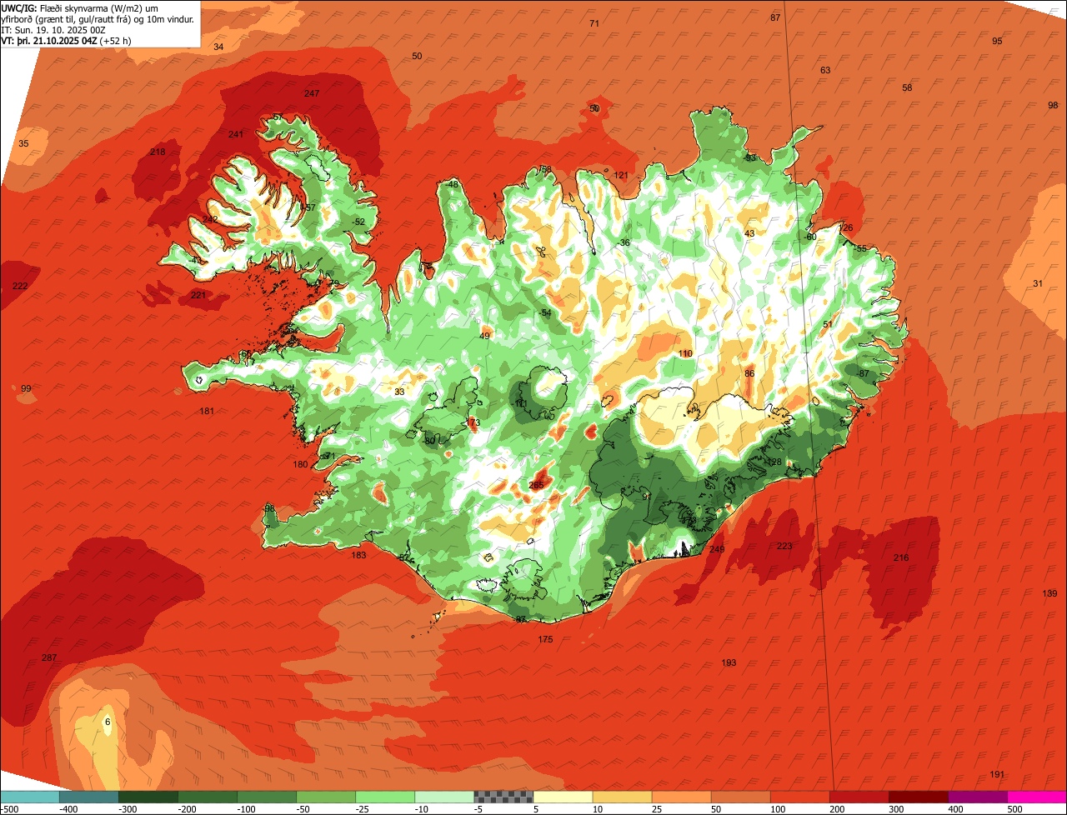Pick the maroon legend swatch between 300 and 400
1067x815 pixels.
click(x=919, y=797)
